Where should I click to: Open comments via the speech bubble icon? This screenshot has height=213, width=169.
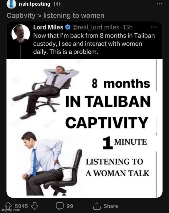point(60,206)
